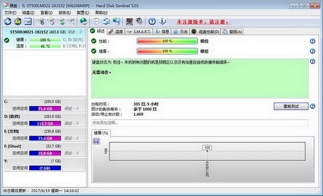Click the toolbar info 'i' icon
The width and height of the screenshot is (323, 196).
click(163, 21)
